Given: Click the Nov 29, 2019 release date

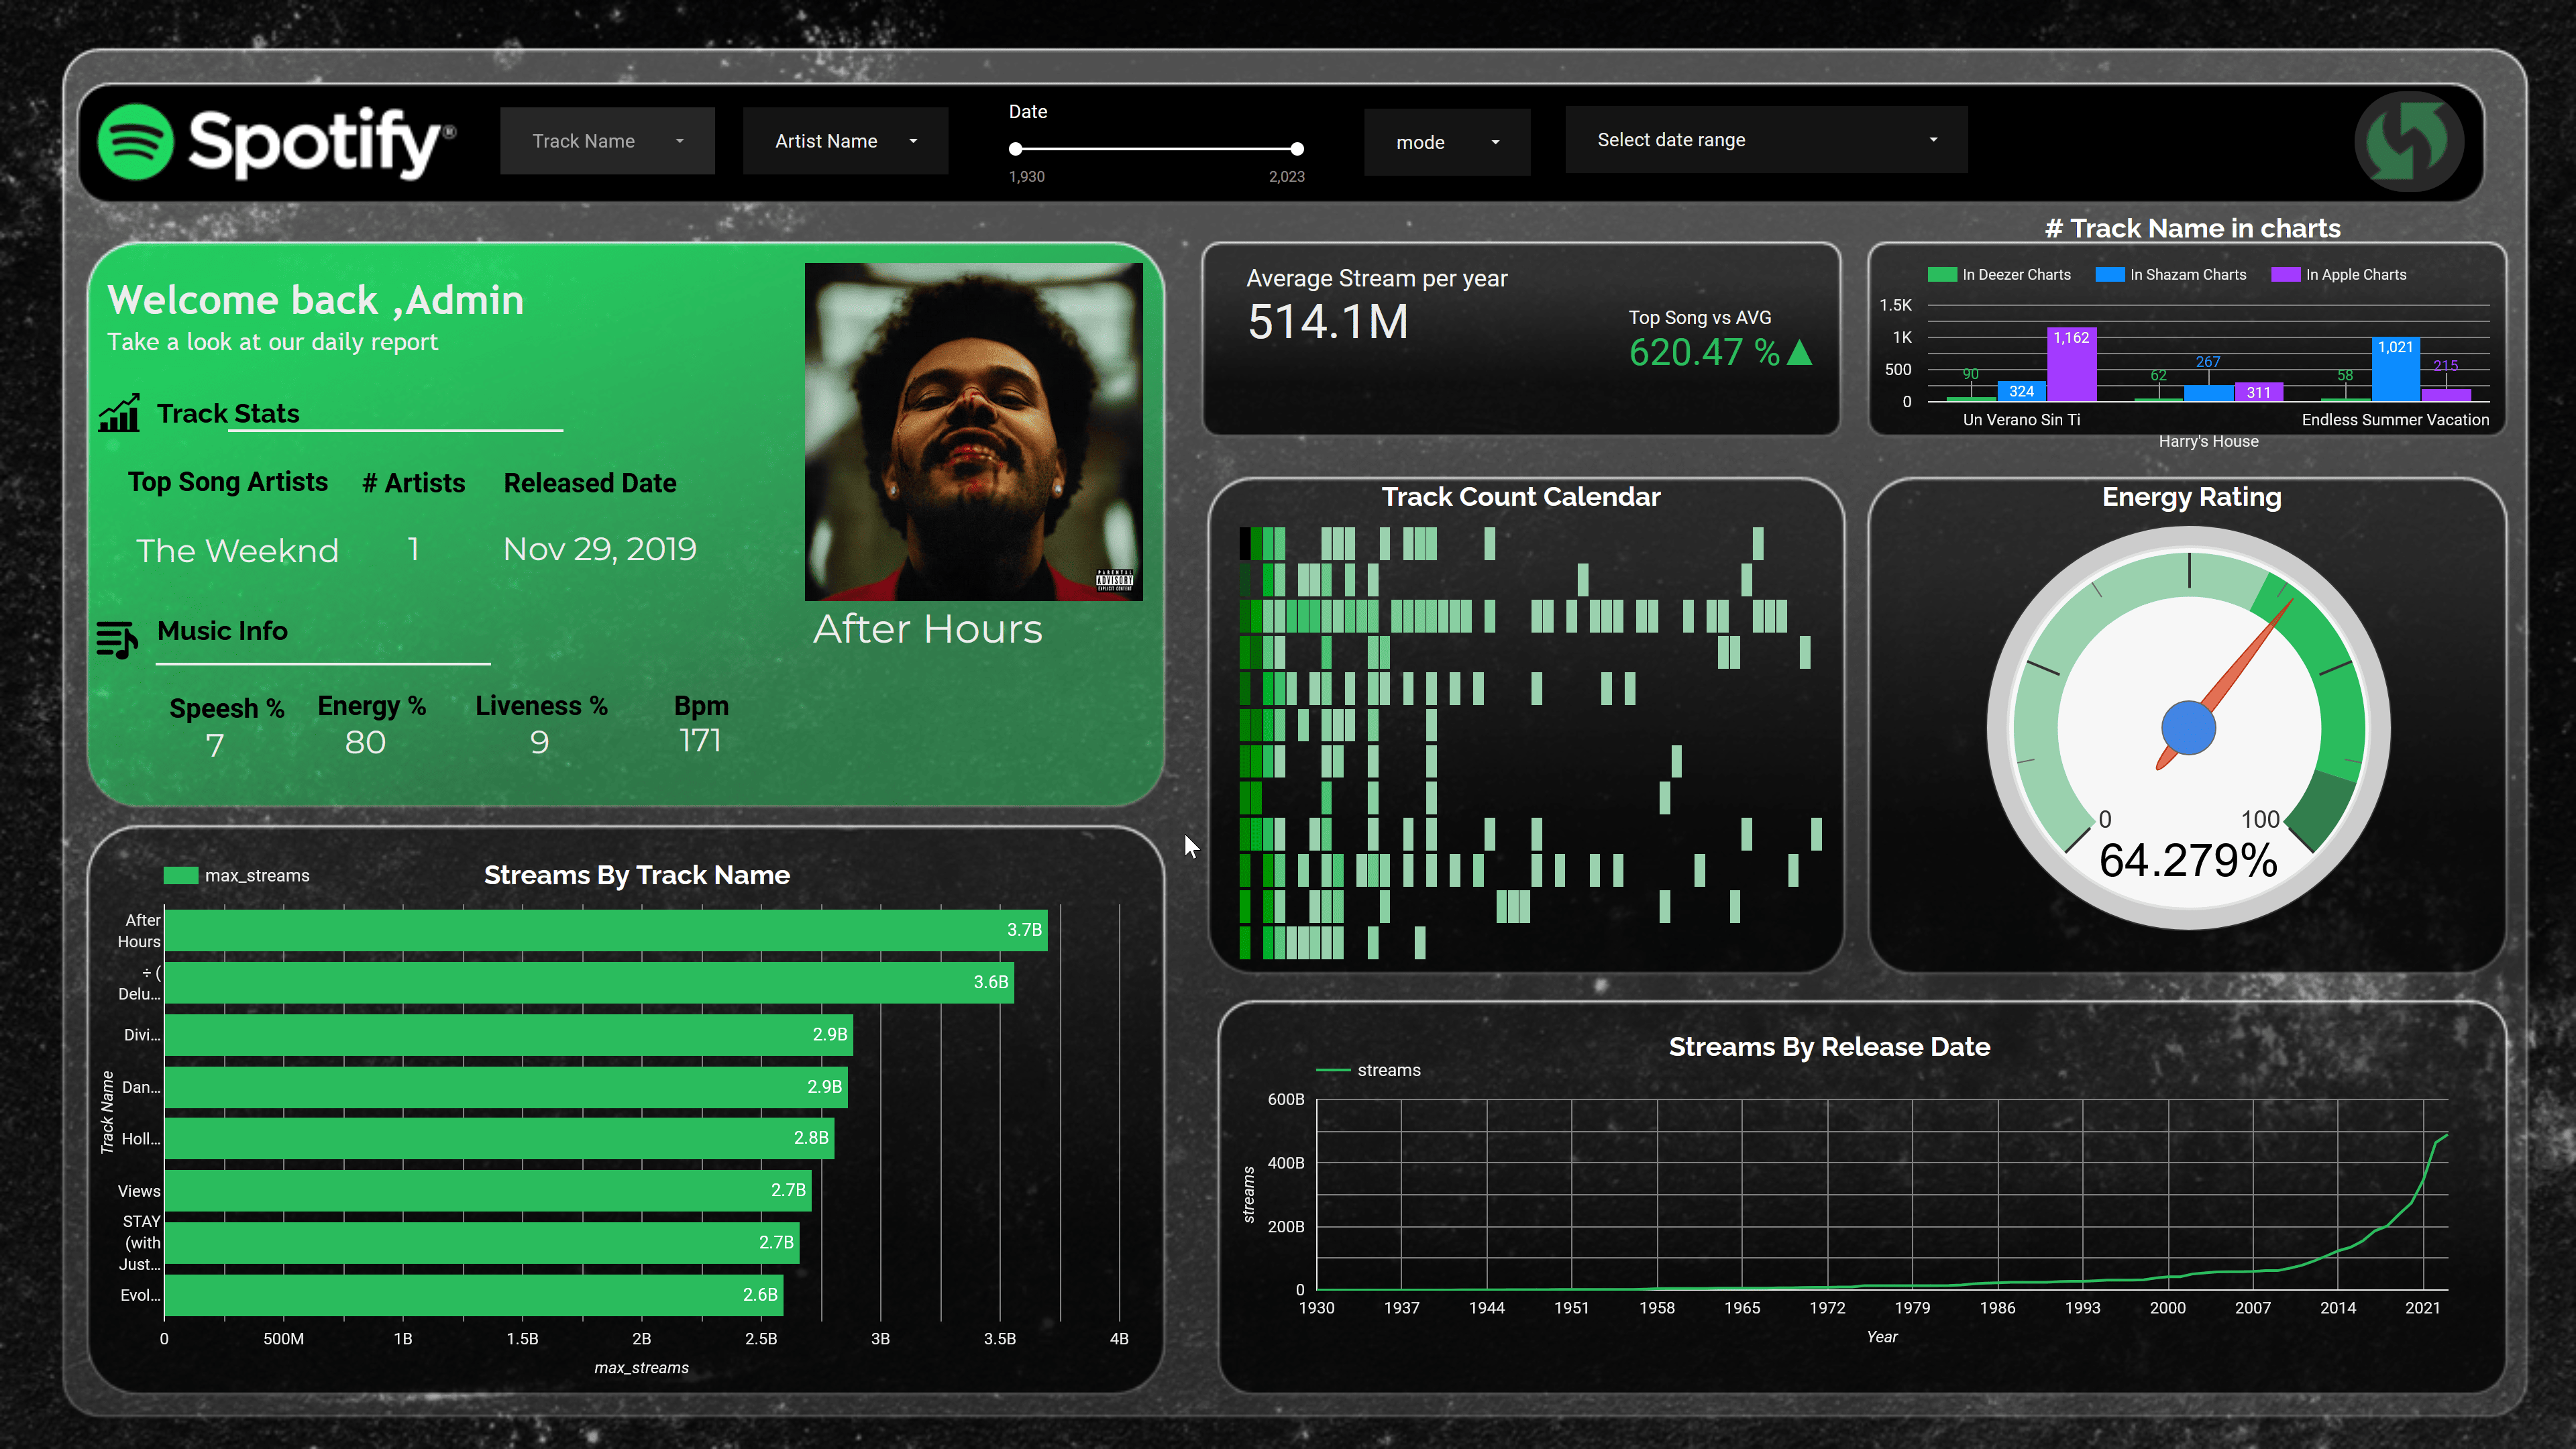Looking at the screenshot, I should [x=599, y=549].
